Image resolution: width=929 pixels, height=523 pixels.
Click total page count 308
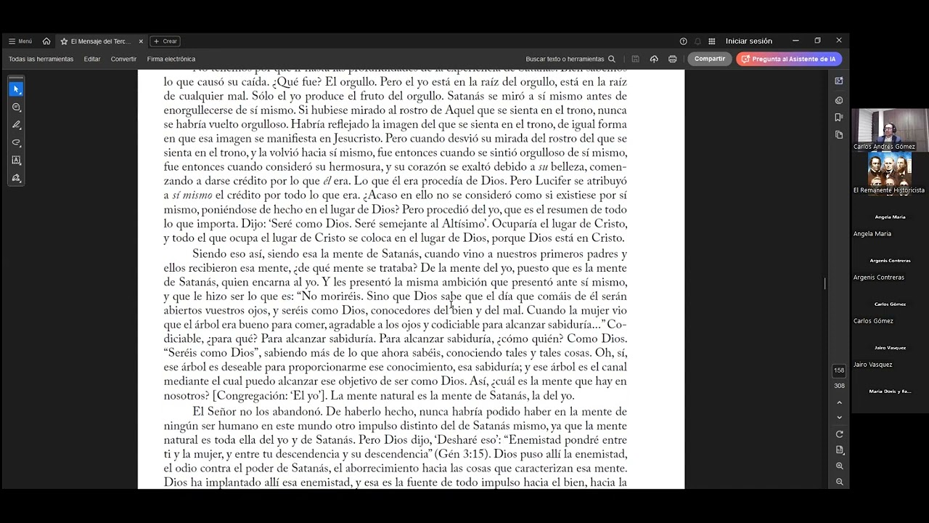839,386
